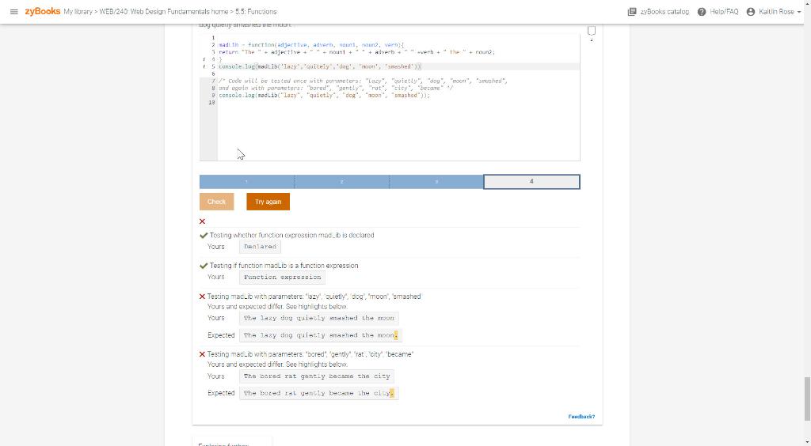Click the zyBooks logo
The width and height of the screenshot is (811, 446).
click(43, 11)
